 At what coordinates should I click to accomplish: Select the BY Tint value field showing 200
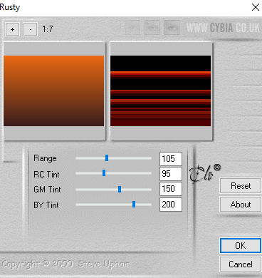[x=171, y=205]
